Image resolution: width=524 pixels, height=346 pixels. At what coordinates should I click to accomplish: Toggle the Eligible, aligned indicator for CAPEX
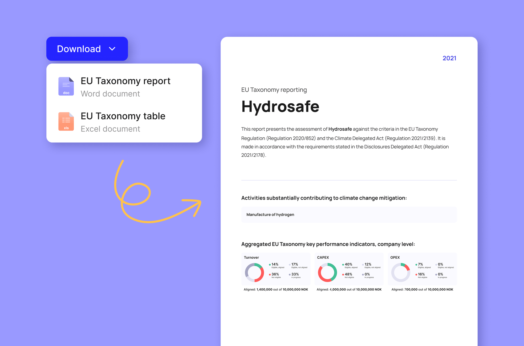point(343,264)
